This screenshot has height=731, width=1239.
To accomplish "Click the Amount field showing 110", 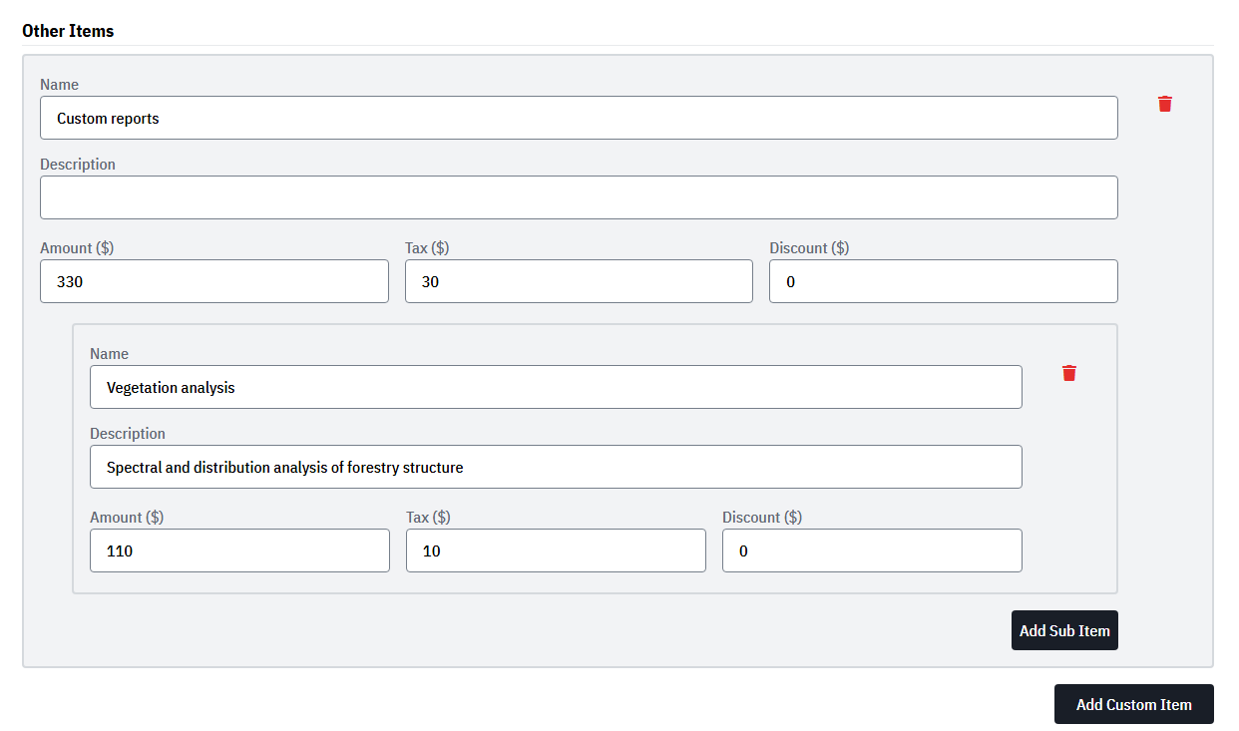I will [x=239, y=550].
